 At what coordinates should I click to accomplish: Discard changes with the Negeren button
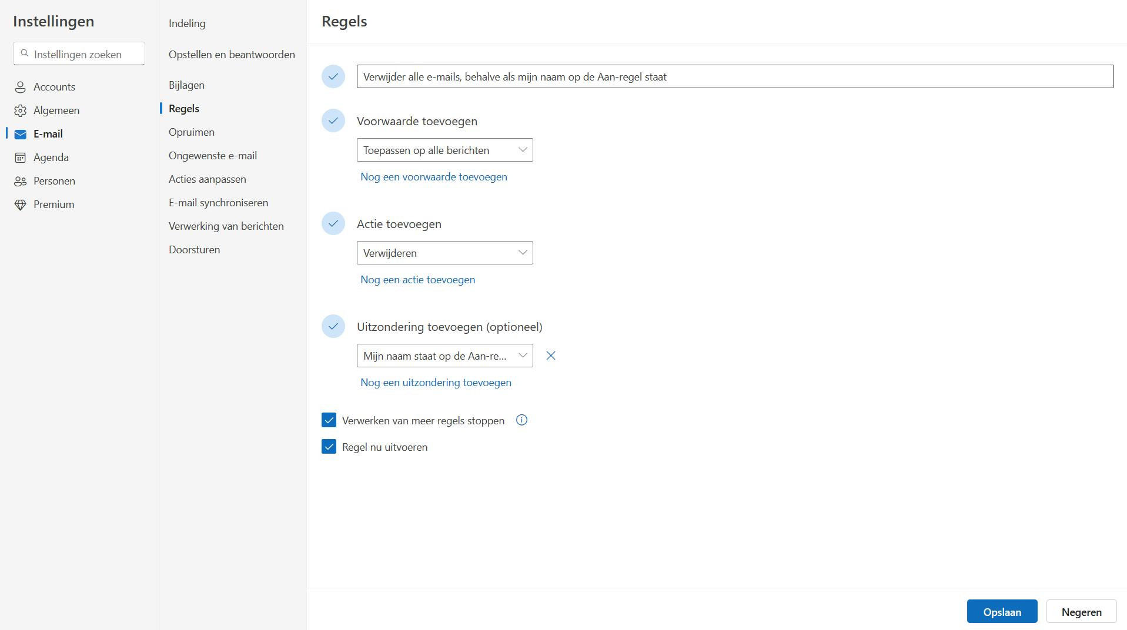(1081, 612)
